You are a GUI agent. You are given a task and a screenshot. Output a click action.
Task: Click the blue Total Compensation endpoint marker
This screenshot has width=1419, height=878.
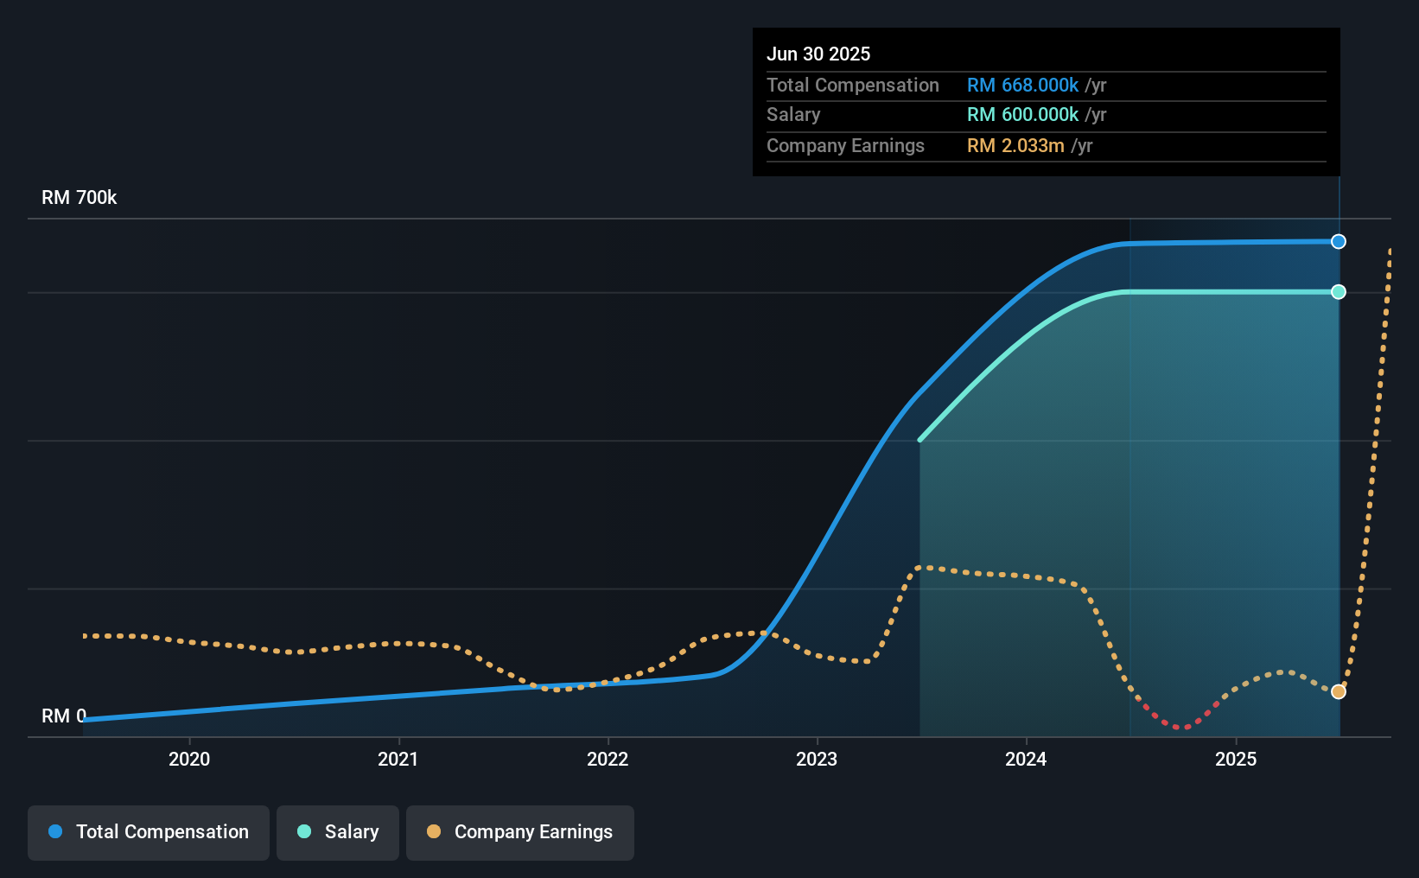1339,242
